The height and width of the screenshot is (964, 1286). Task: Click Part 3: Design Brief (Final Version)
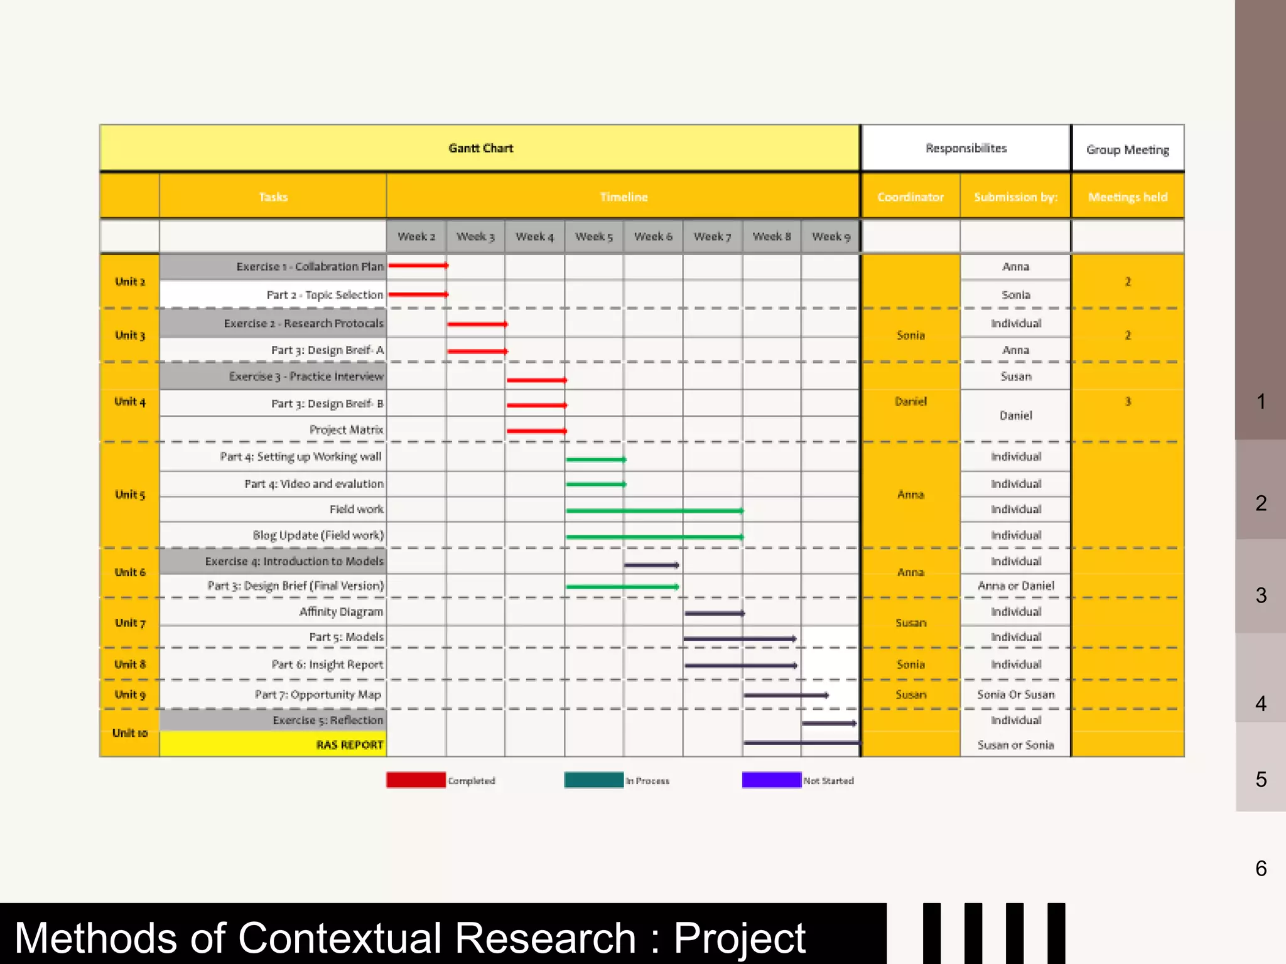click(x=273, y=586)
